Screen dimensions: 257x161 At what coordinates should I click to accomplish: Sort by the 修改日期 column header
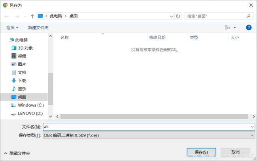[x=157, y=37]
